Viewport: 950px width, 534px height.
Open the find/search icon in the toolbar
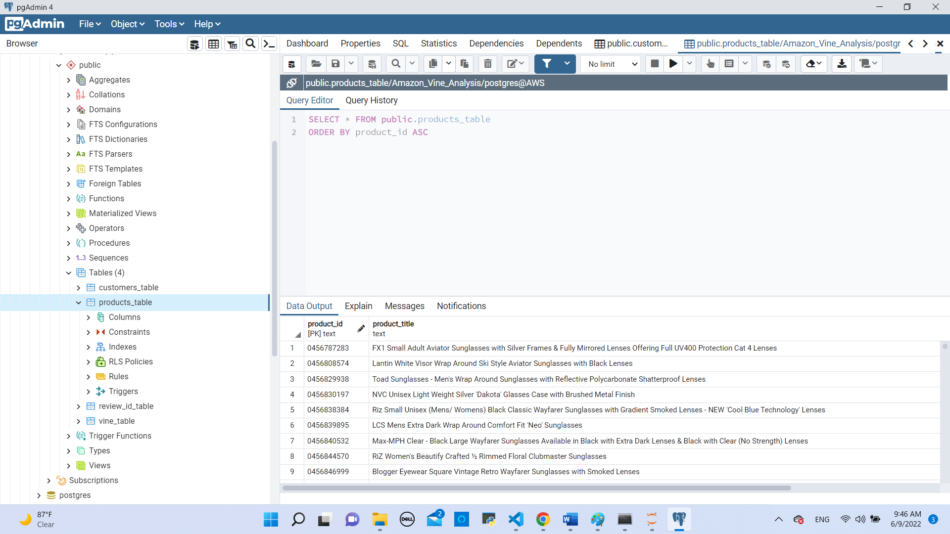coord(395,64)
